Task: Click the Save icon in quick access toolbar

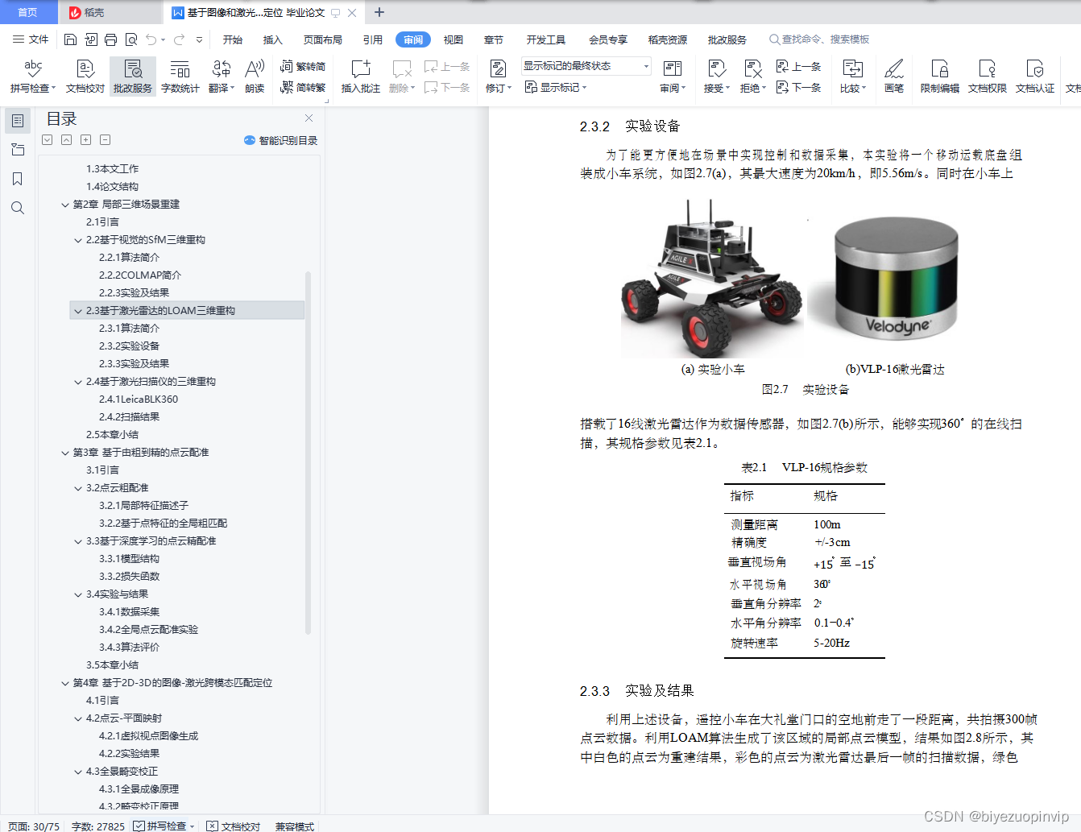Action: point(70,39)
